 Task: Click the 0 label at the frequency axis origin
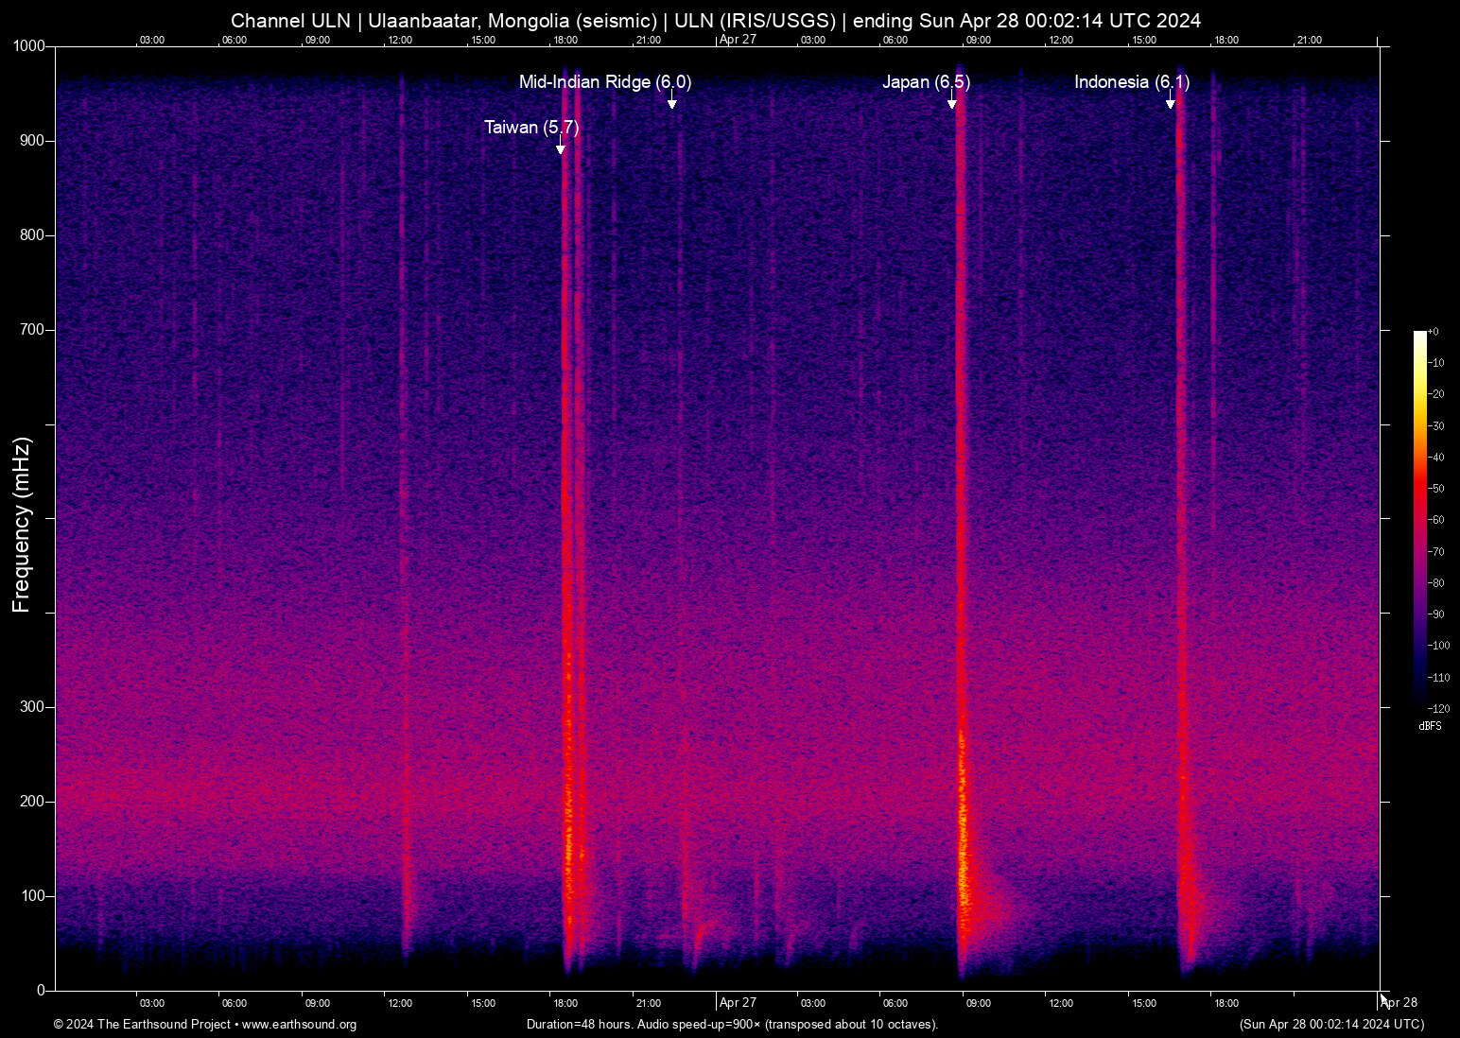[41, 991]
